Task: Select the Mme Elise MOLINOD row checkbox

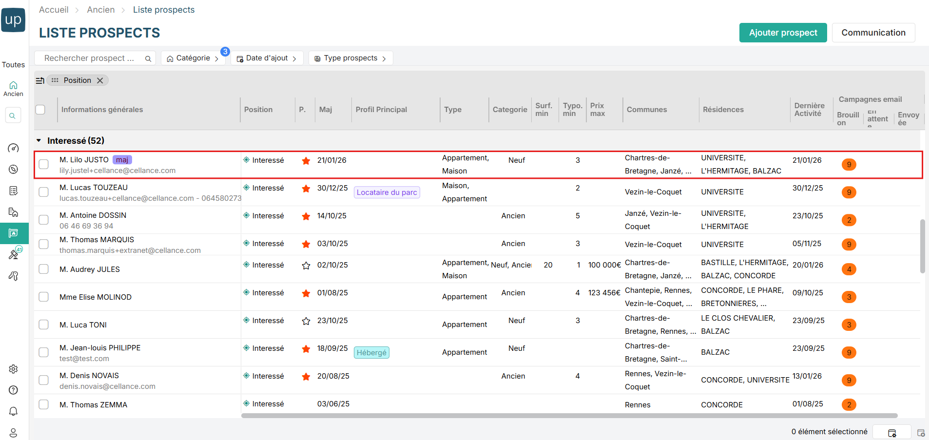Action: tap(44, 297)
